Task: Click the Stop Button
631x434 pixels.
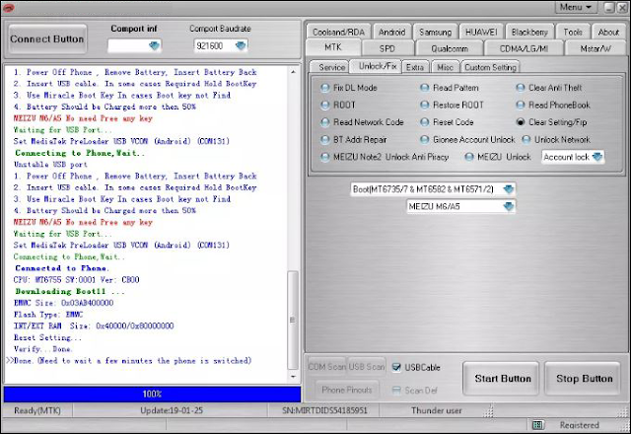Action: click(x=585, y=379)
